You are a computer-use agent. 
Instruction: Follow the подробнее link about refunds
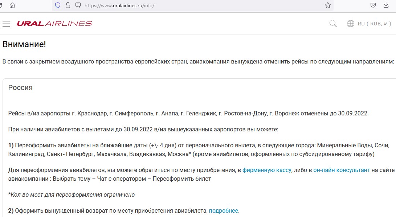pyautogui.click(x=224, y=210)
